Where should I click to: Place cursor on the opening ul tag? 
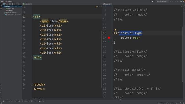tap(37, 17)
